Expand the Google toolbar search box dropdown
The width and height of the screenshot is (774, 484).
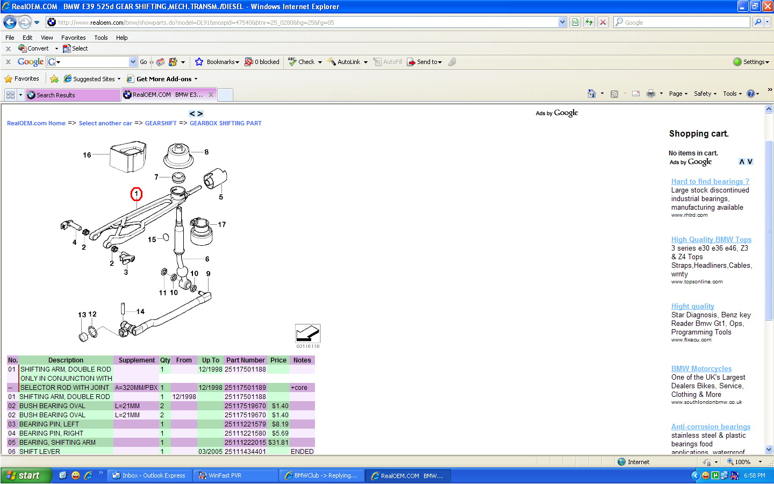(133, 62)
